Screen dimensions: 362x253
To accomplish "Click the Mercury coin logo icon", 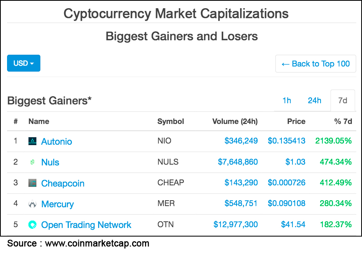I will coord(32,204).
